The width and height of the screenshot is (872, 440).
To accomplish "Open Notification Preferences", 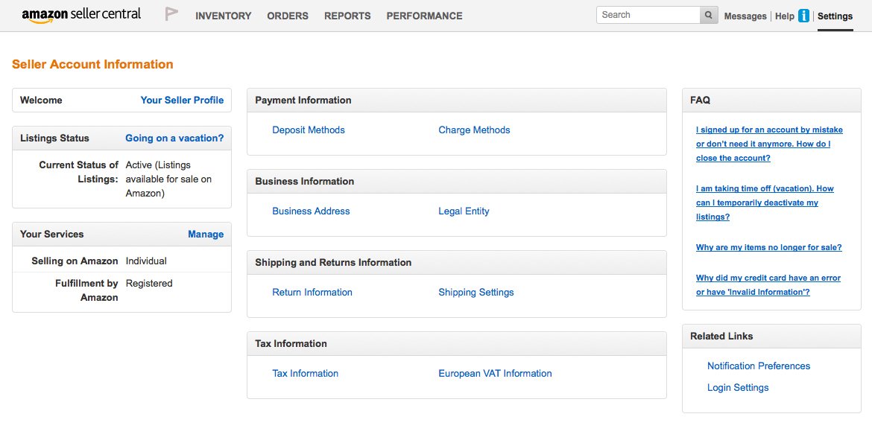I will coord(759,366).
